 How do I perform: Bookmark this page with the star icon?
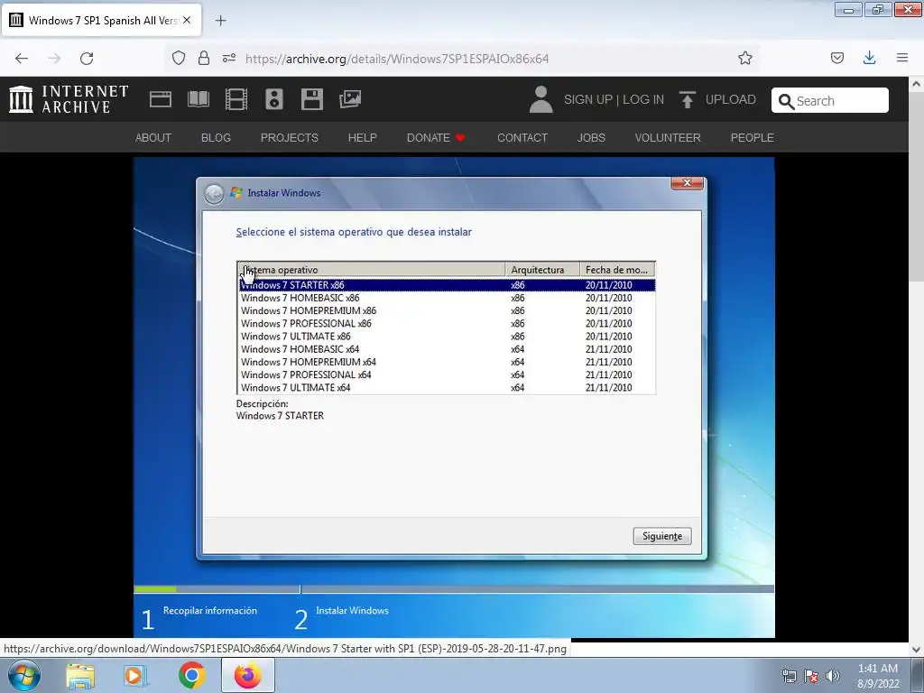[744, 58]
